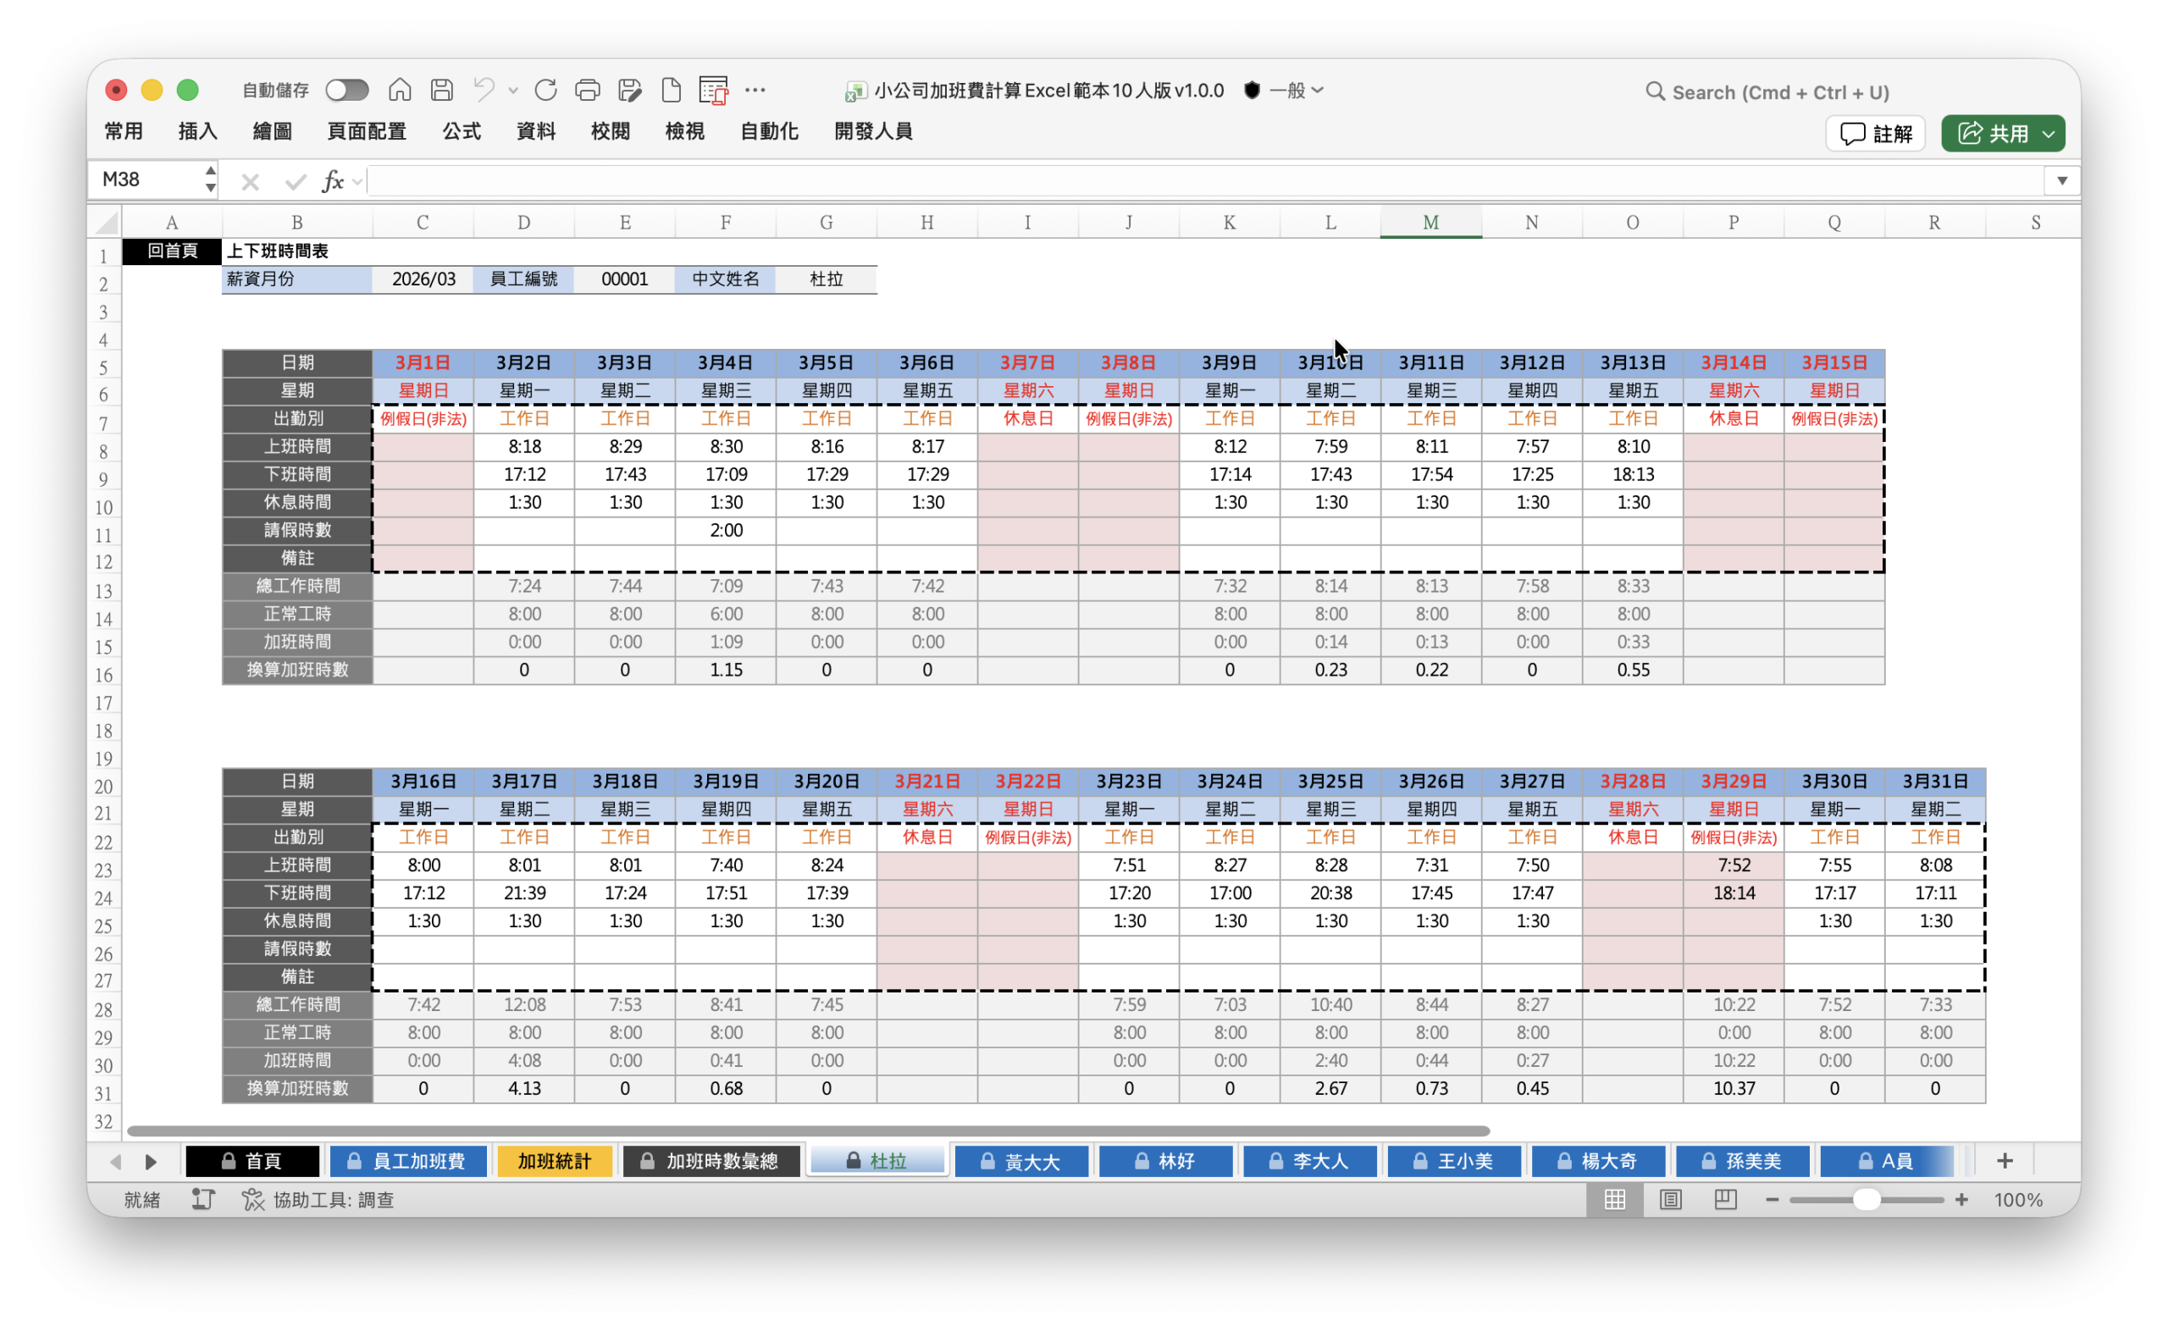Toggle the 自動儲存 autosave switch
The height and width of the screenshot is (1332, 2168).
coord(346,90)
